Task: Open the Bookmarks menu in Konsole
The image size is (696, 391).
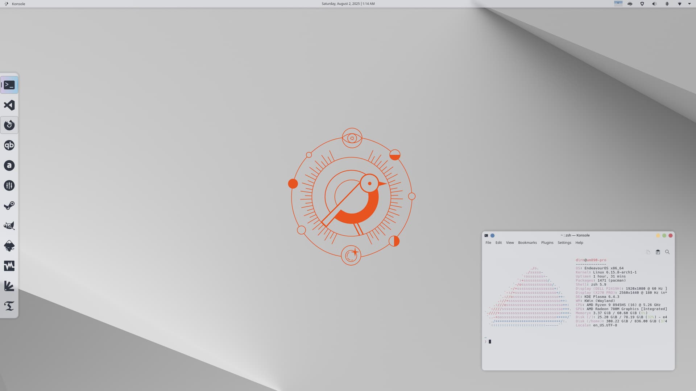Action: [527, 243]
